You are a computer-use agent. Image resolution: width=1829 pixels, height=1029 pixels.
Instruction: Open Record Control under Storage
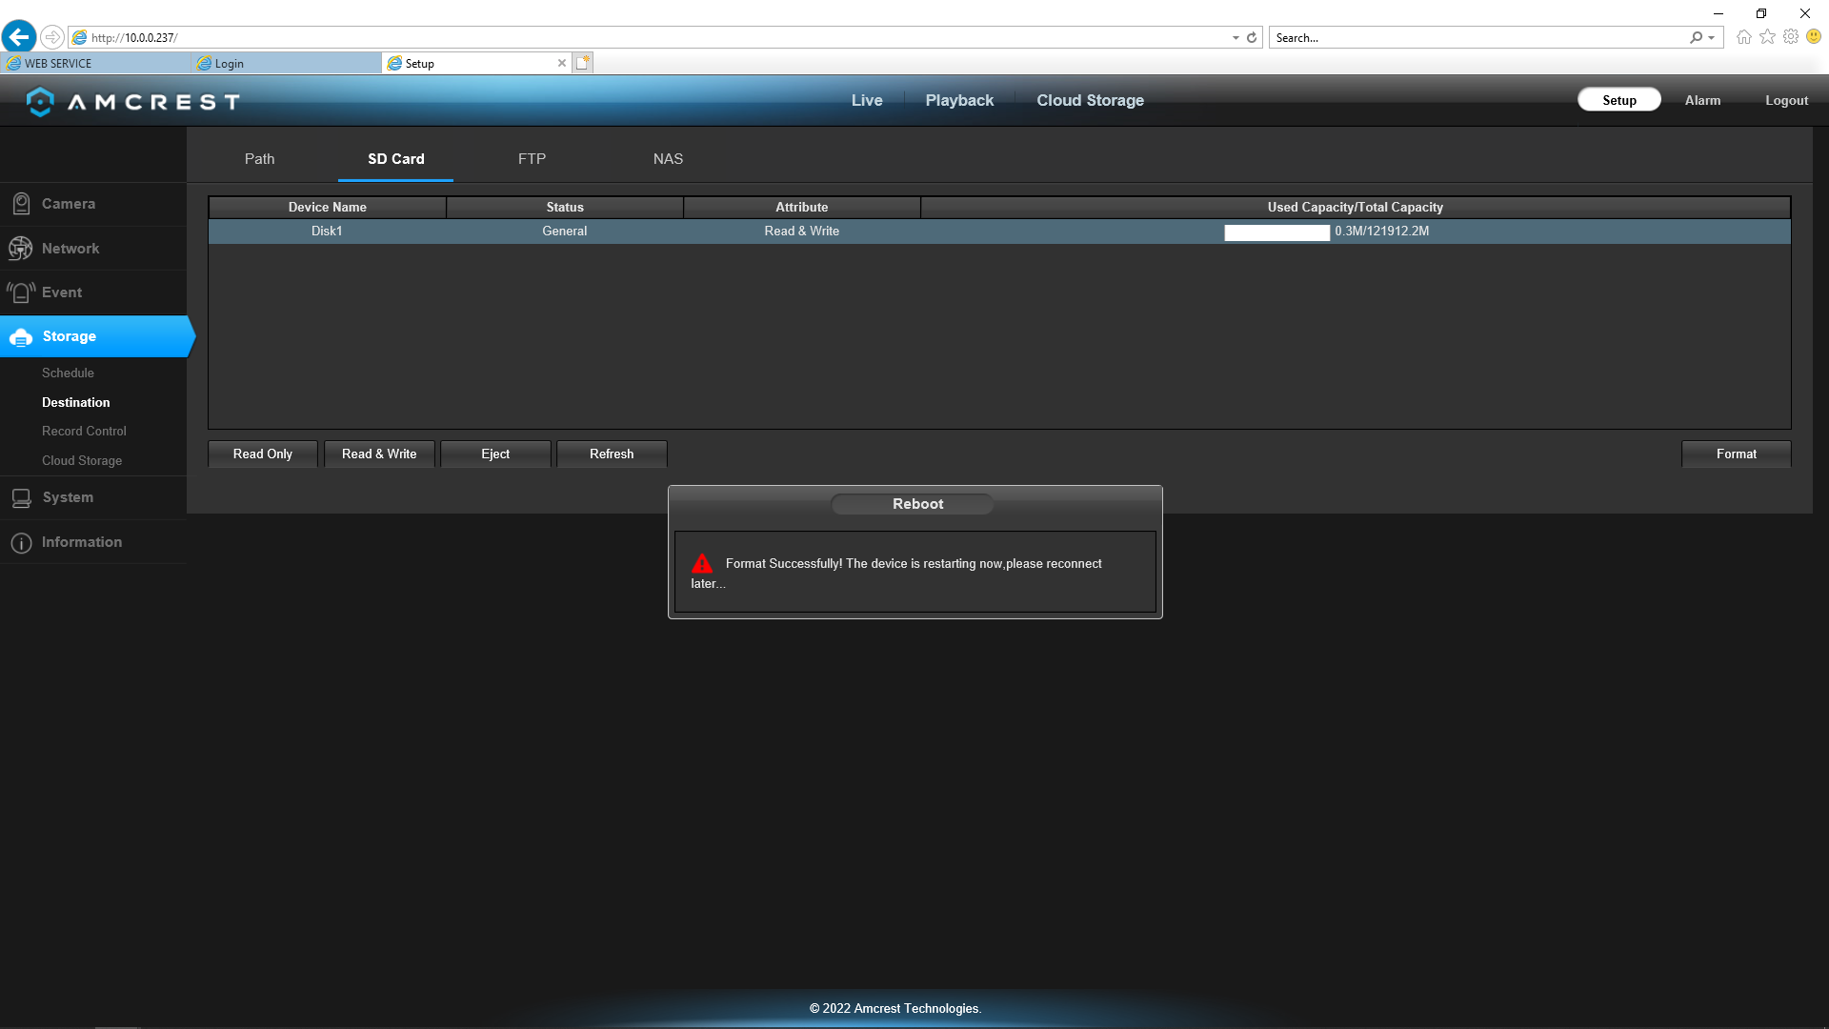[x=84, y=431]
